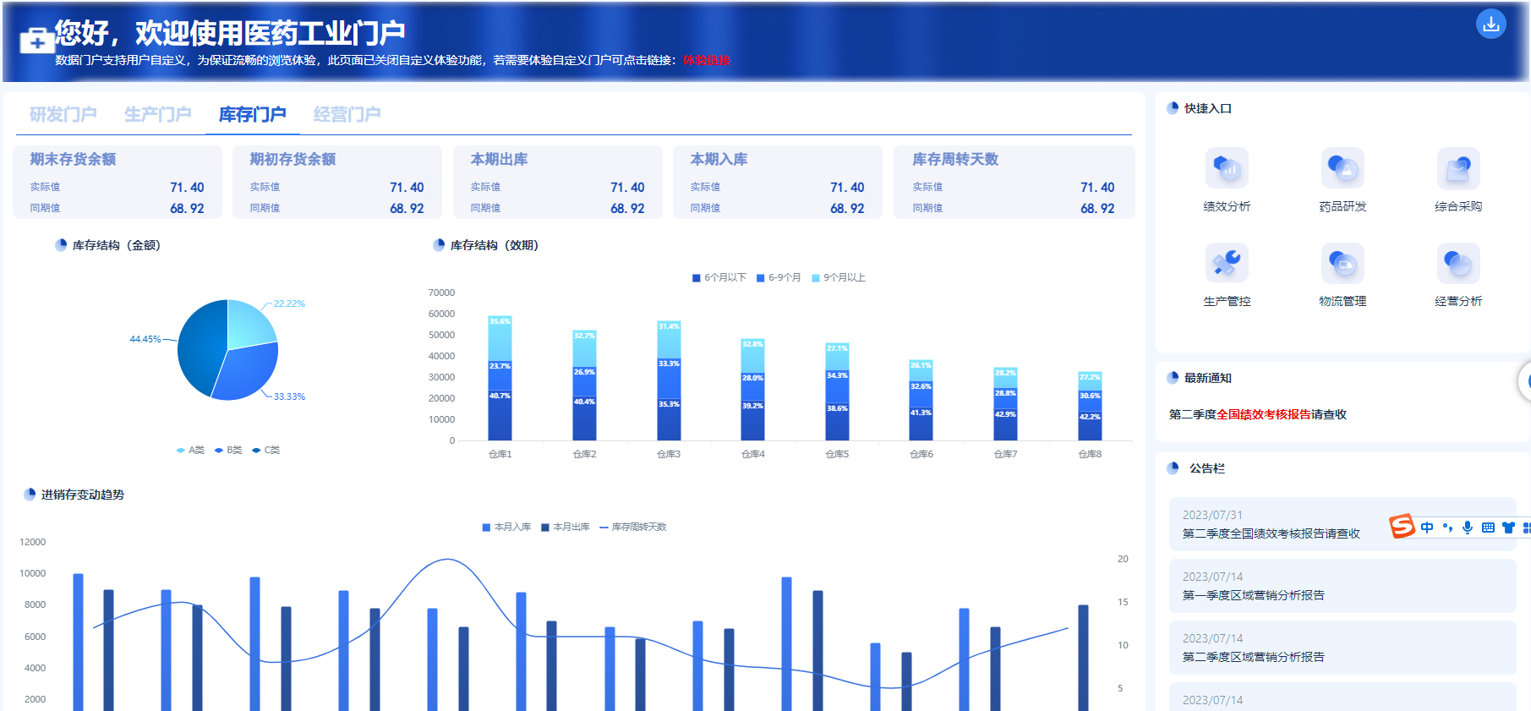Image resolution: width=1531 pixels, height=711 pixels.
Task: Click the 仓库8 stacked bar
Action: (1090, 406)
